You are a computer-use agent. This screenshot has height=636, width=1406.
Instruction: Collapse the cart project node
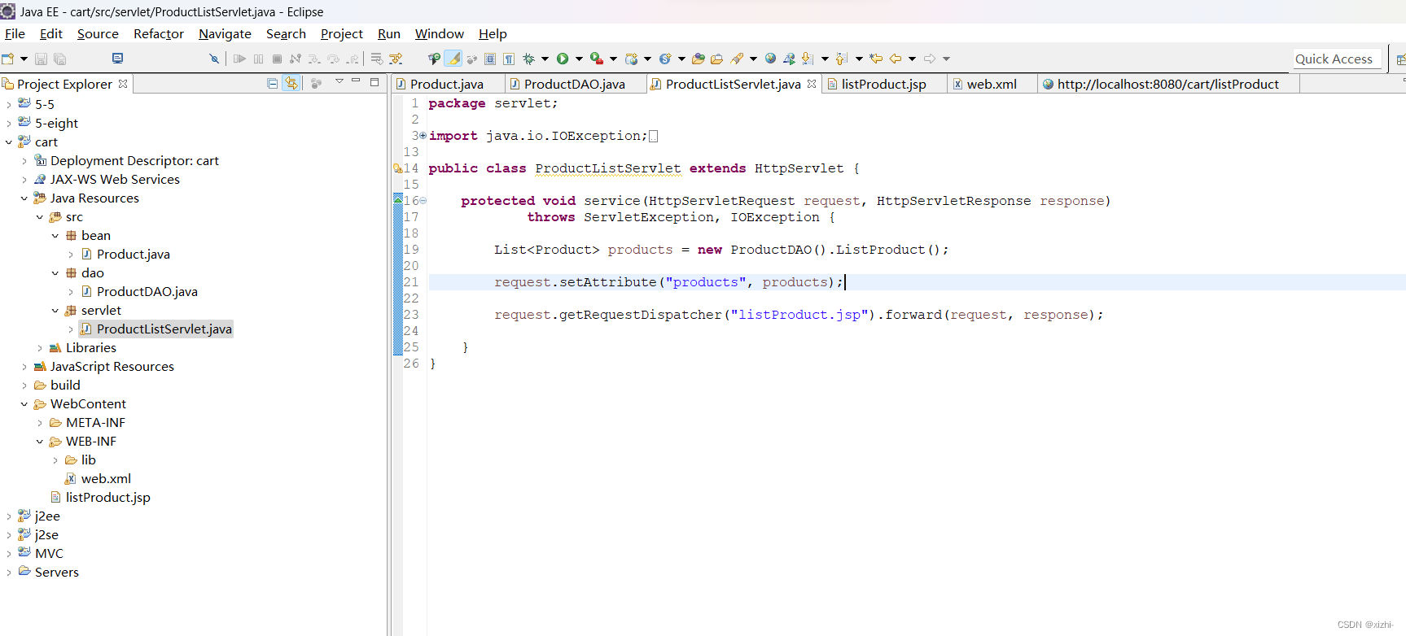pyautogui.click(x=9, y=142)
